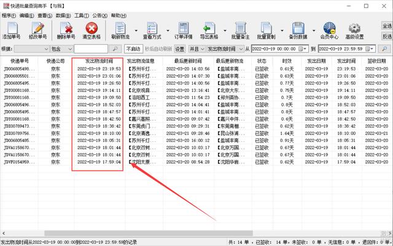Click the scrollbar left arrow
Image resolution: width=393 pixels, height=246 pixels.
[4, 233]
